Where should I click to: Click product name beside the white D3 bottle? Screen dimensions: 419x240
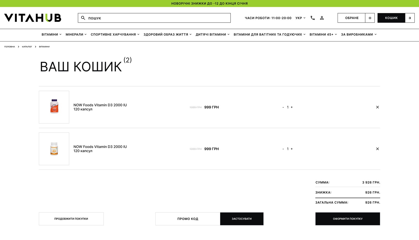tap(100, 149)
